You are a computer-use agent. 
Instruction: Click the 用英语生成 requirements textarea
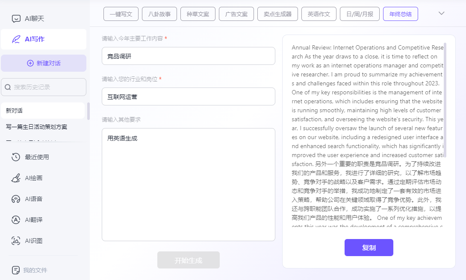[189, 184]
